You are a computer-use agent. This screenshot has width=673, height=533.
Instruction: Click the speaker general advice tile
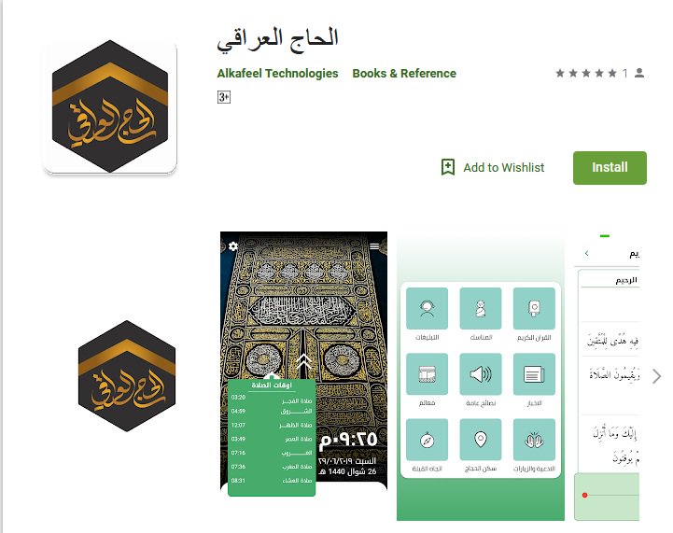tap(481, 374)
